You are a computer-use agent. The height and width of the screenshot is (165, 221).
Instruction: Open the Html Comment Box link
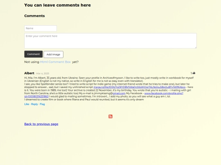(x=55, y=62)
